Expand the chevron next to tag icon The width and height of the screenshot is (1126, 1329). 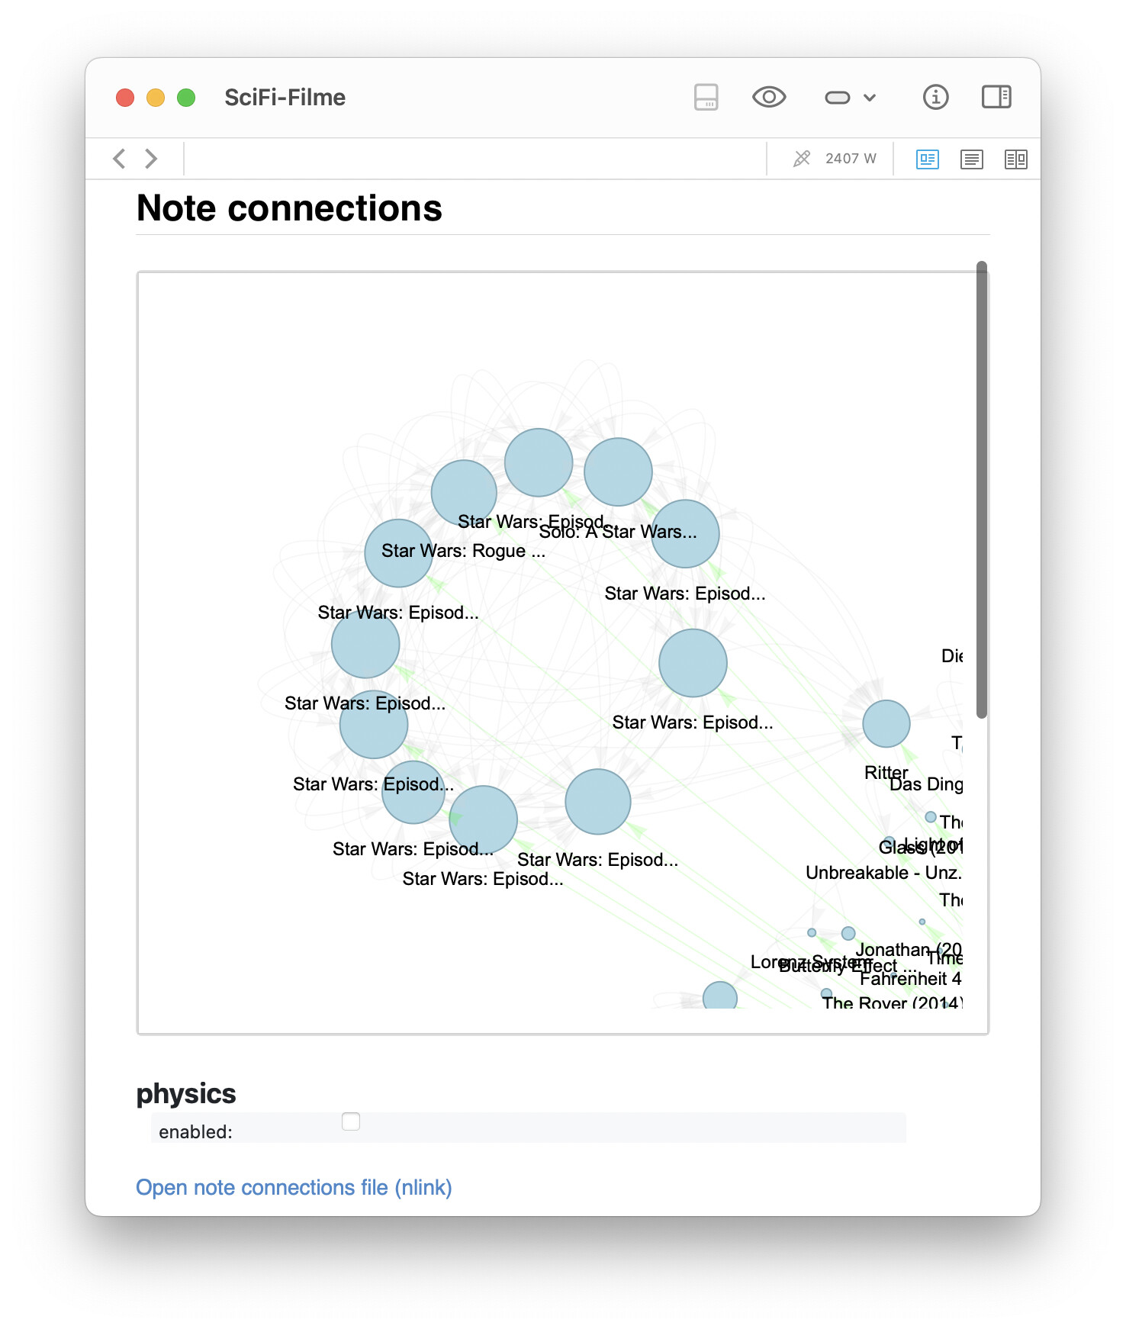[x=870, y=98]
